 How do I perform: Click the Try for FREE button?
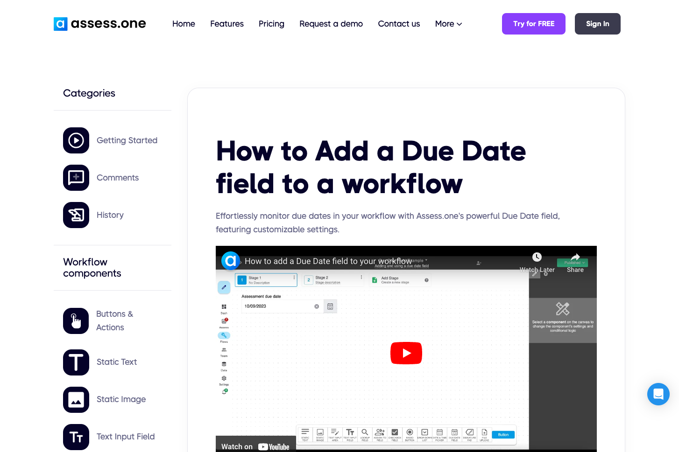534,24
